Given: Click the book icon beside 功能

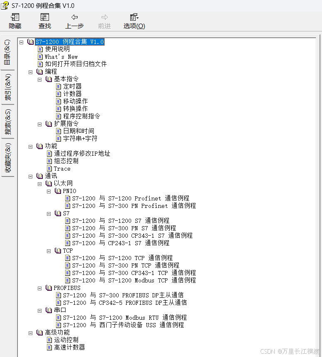Looking at the screenshot, I should coord(39,146).
